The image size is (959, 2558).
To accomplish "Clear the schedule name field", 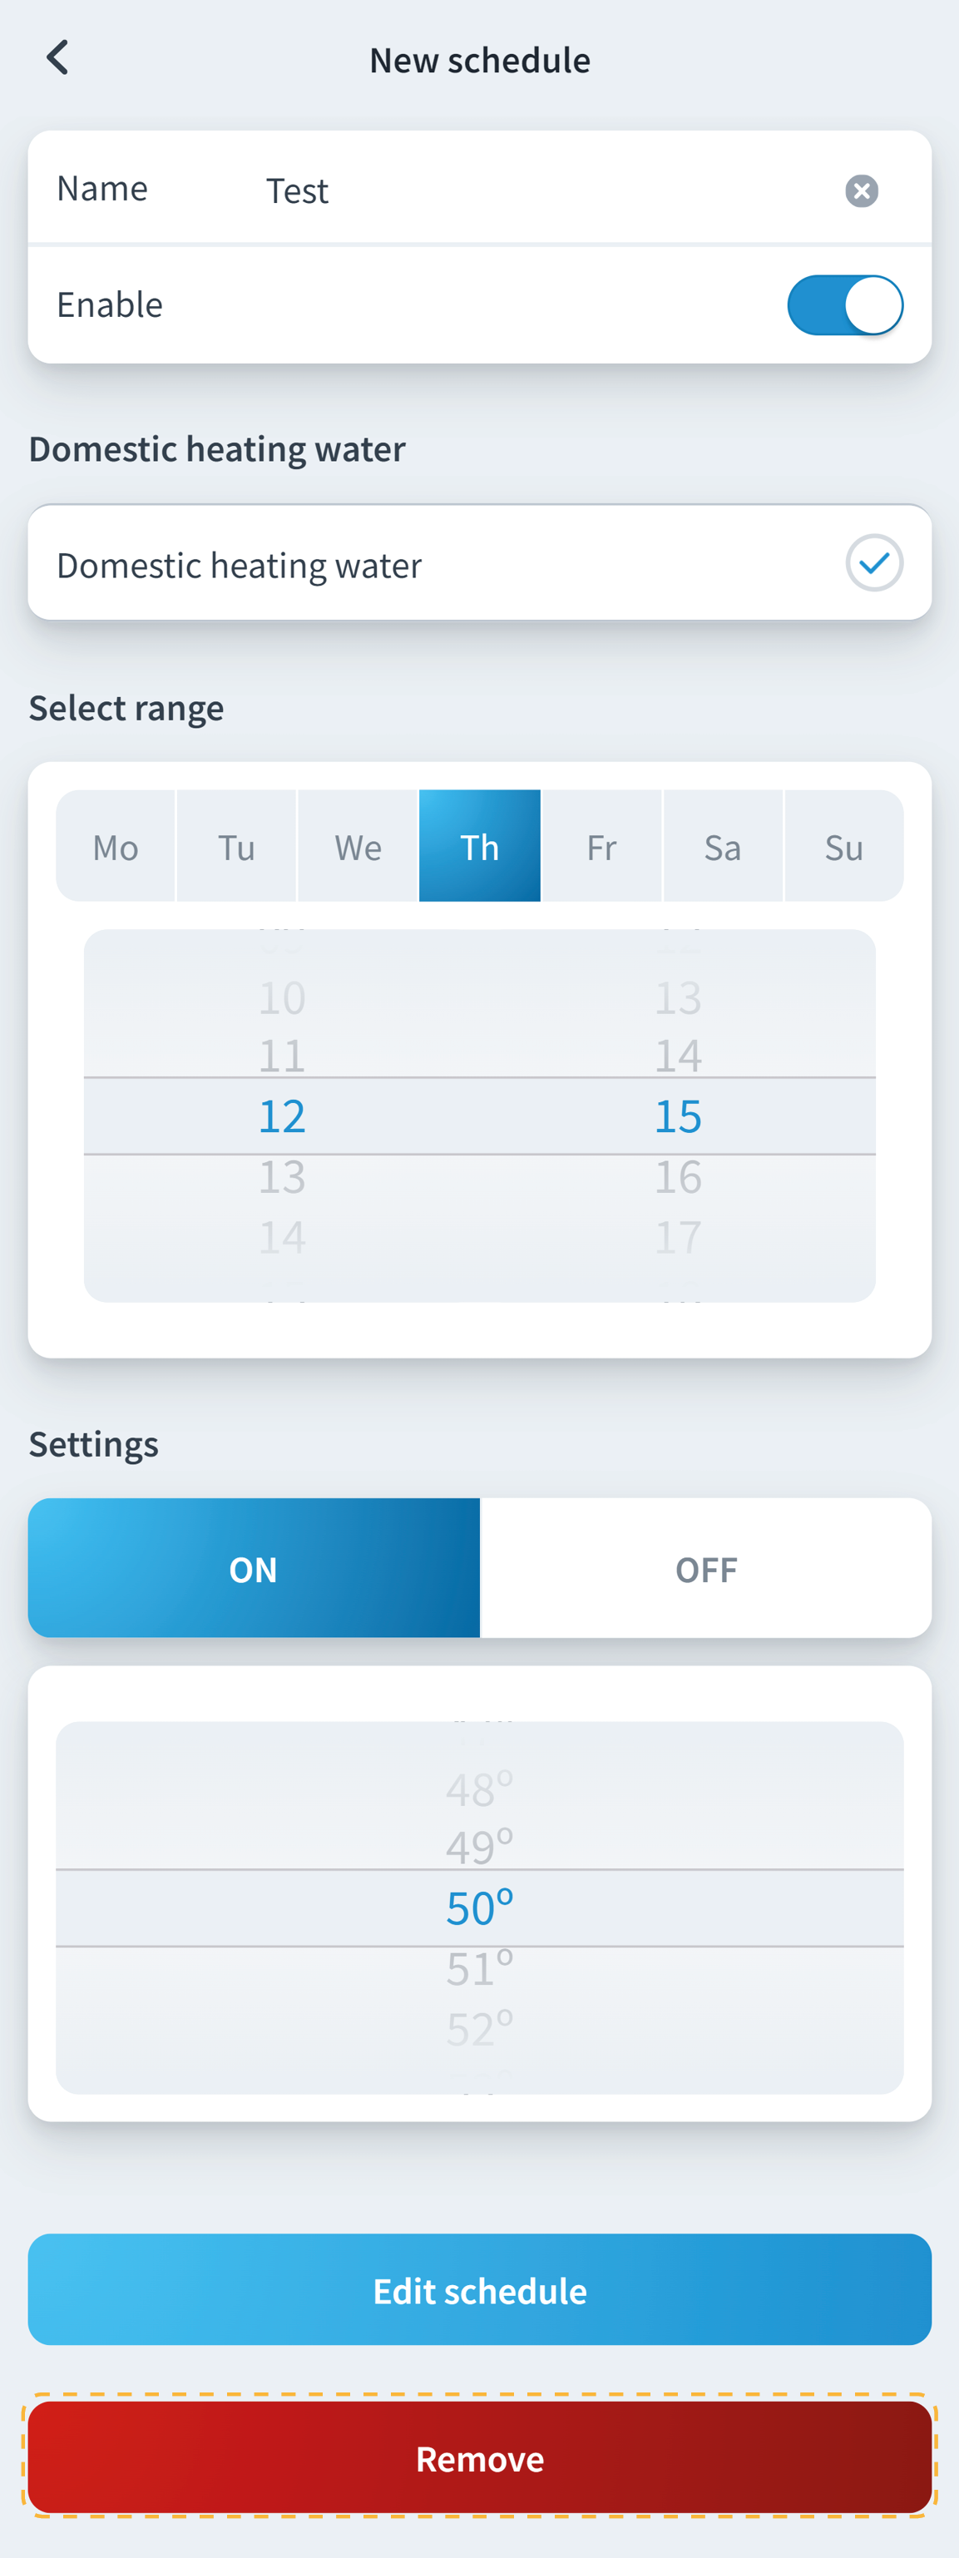I will (x=861, y=190).
